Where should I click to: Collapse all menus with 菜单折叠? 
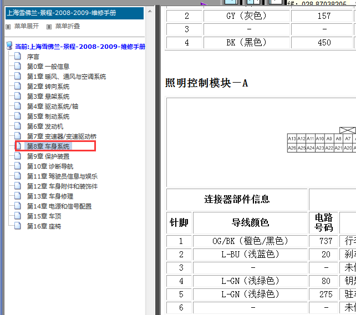coord(68,27)
